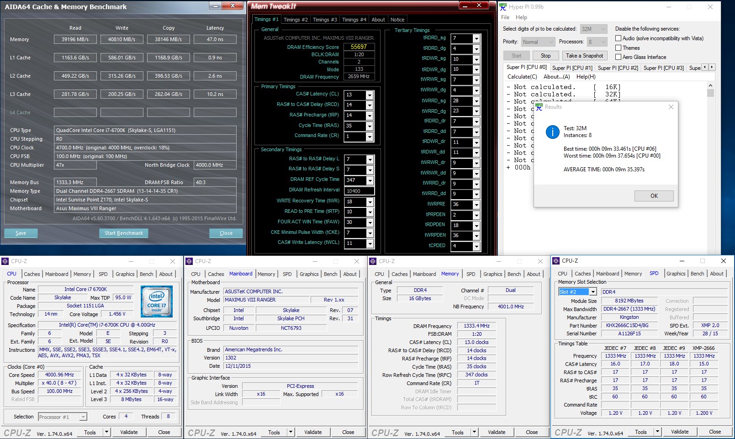Open the tCPDED dropdown in MemTweakIt
This screenshot has height=439, width=735.
pyautogui.click(x=476, y=246)
